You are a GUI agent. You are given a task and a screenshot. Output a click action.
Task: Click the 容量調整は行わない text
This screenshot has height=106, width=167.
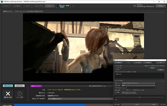53,96
